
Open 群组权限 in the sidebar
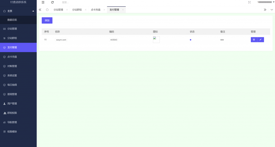(x=18, y=113)
